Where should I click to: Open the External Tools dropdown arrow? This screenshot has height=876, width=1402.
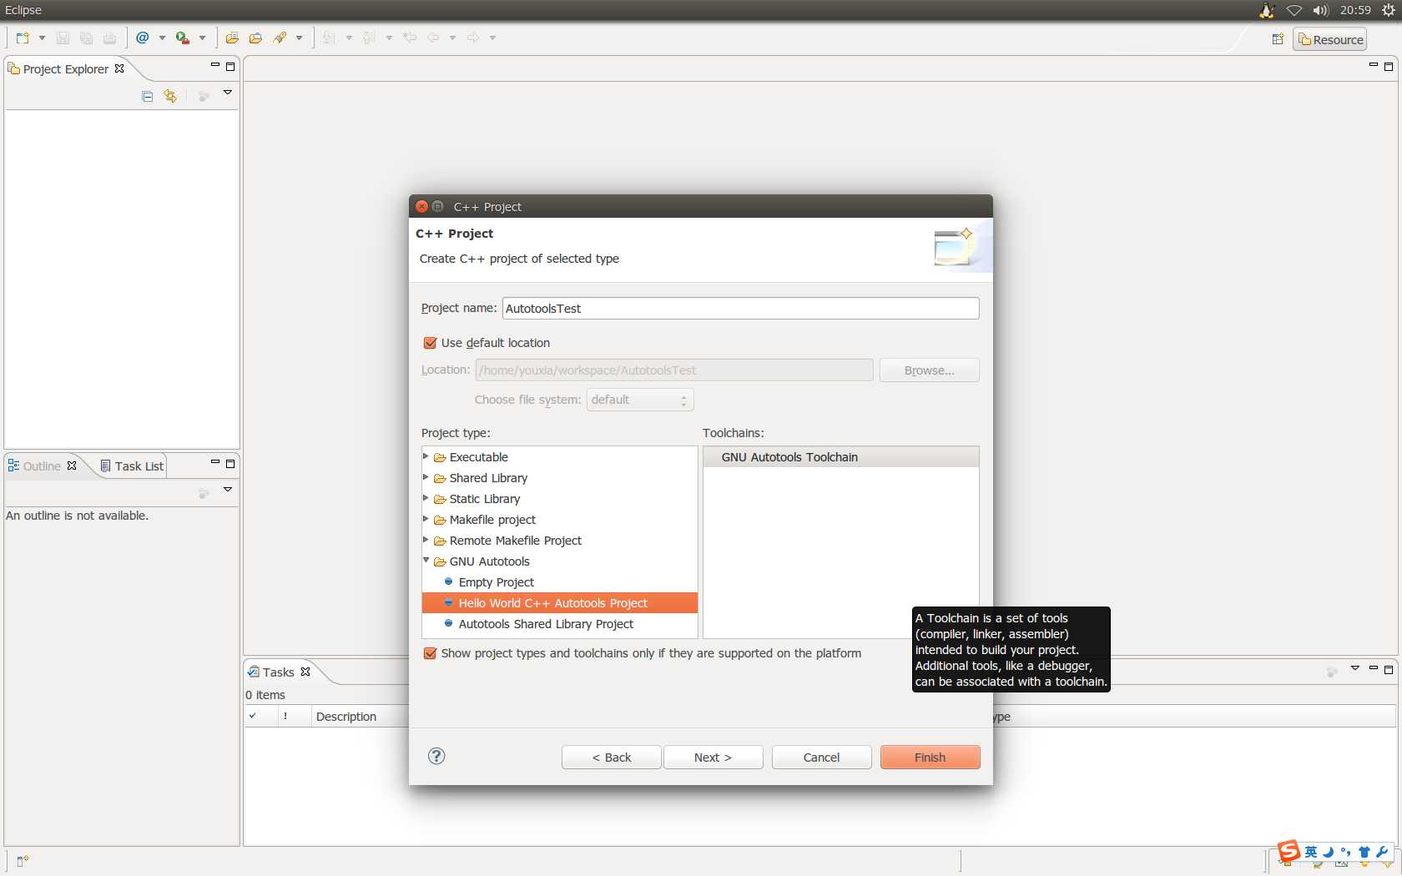pyautogui.click(x=202, y=38)
